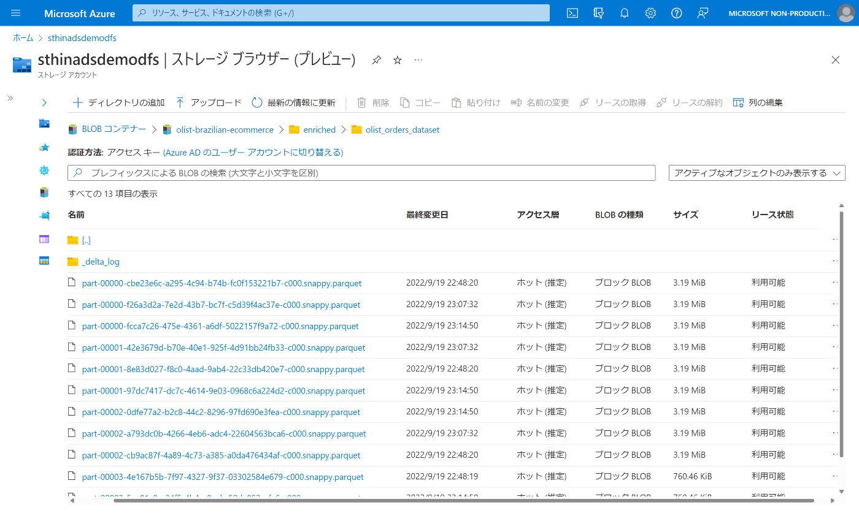
Task: Click ディレクトリの追加 toolbar button
Action: [x=118, y=102]
